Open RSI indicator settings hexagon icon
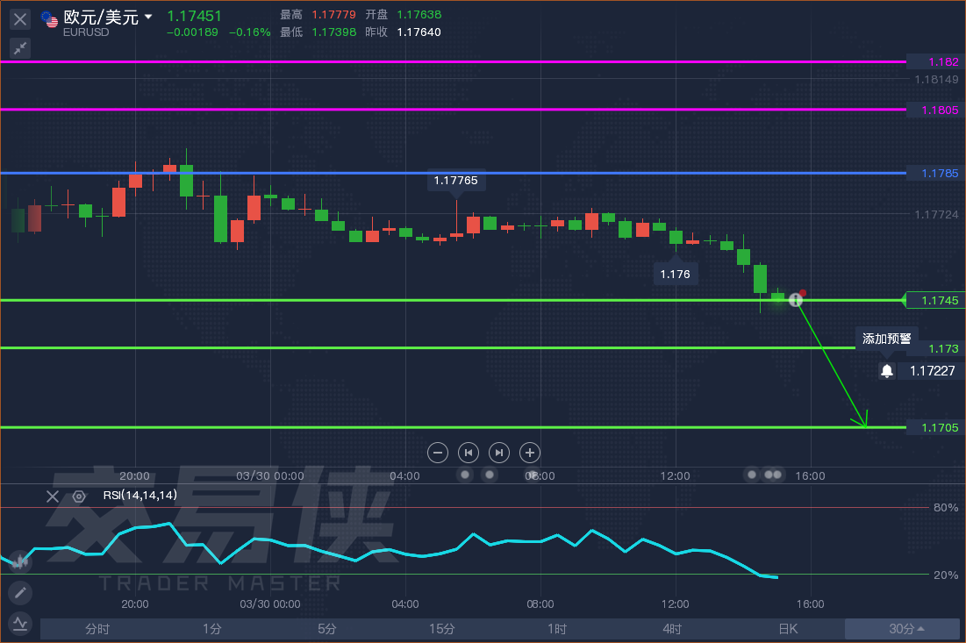Image resolution: width=966 pixels, height=643 pixels. click(x=79, y=497)
